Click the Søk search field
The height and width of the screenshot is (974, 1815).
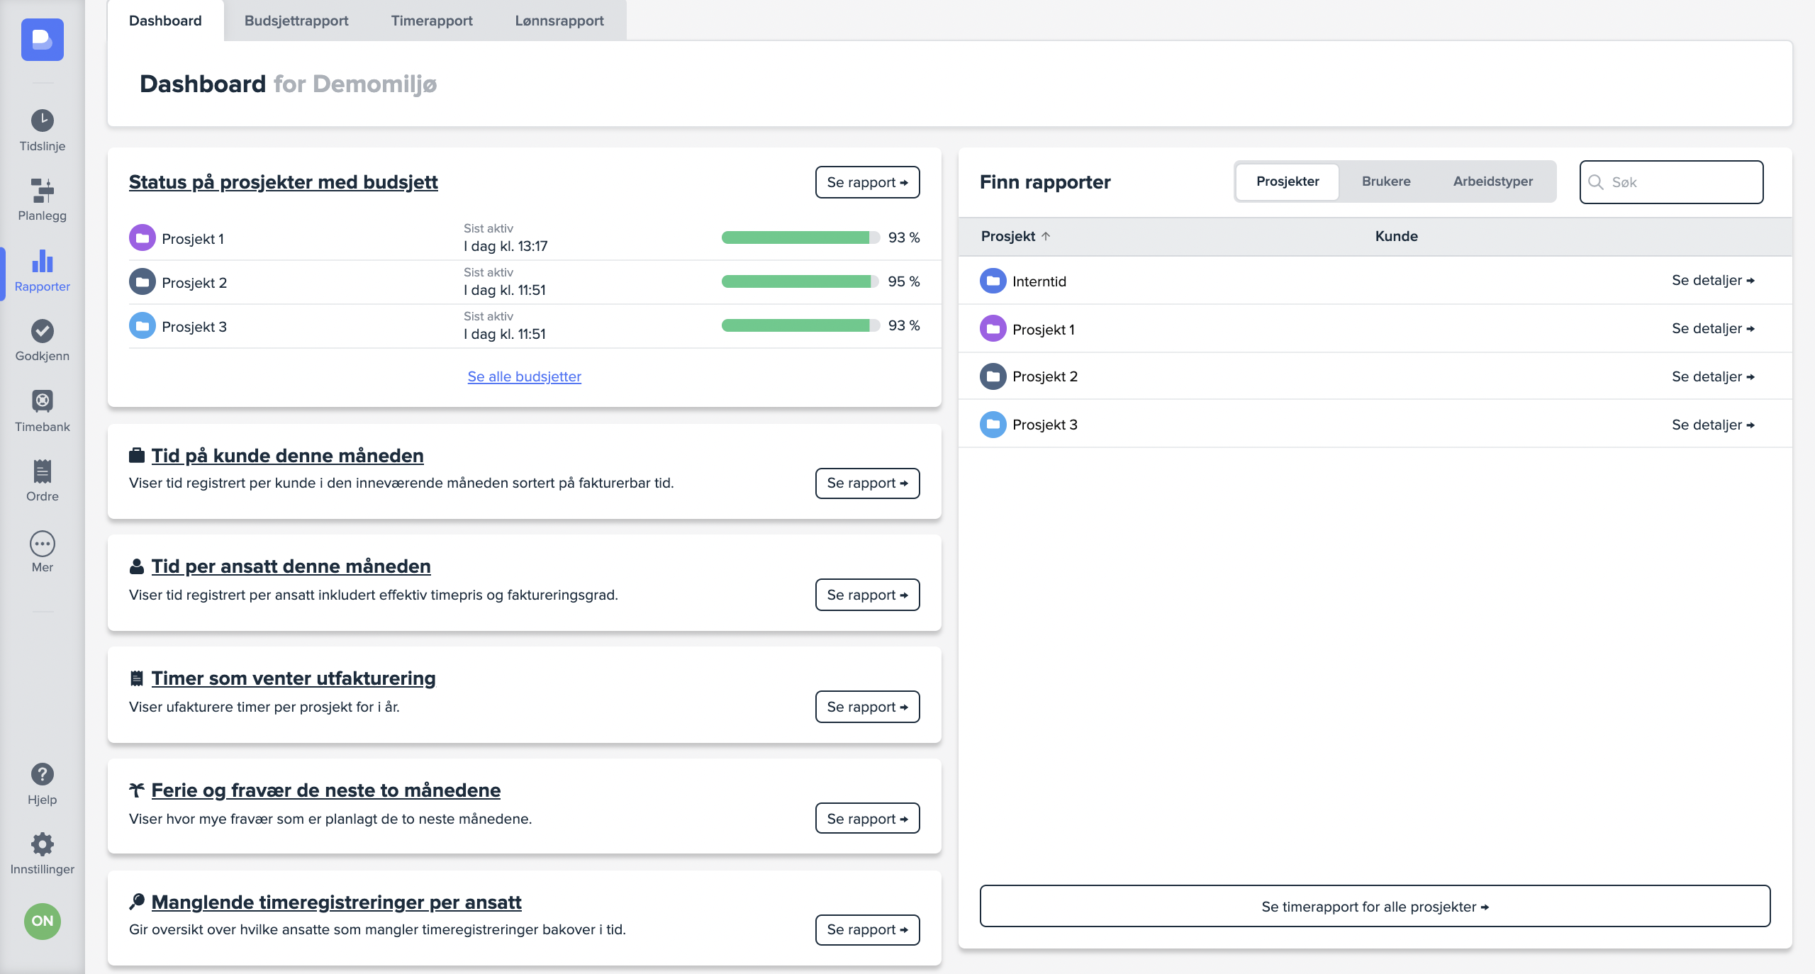(x=1680, y=182)
